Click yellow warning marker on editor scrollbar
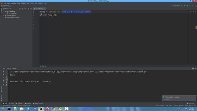 click(196, 27)
